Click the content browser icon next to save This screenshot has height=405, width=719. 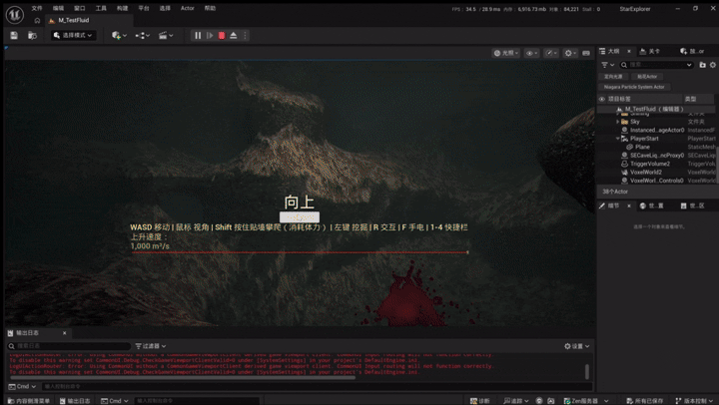(x=32, y=35)
